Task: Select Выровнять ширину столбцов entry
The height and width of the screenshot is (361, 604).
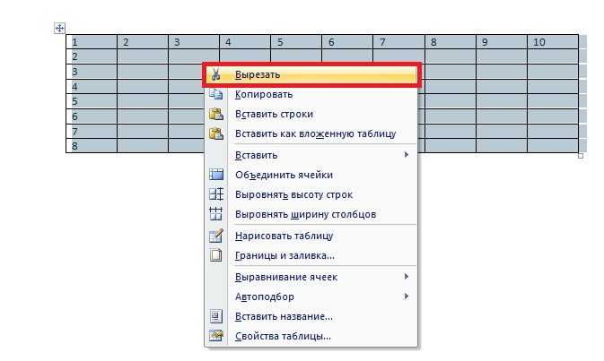Action: coord(311,214)
